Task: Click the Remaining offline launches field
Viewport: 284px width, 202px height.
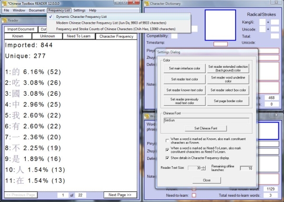Action: click(x=246, y=168)
